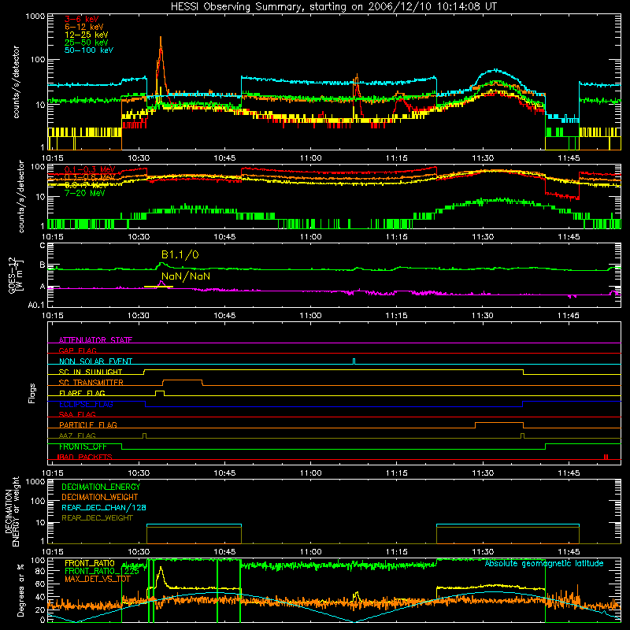The width and height of the screenshot is (630, 630).
Task: Select the GAP_FLAG label
Action: (77, 350)
